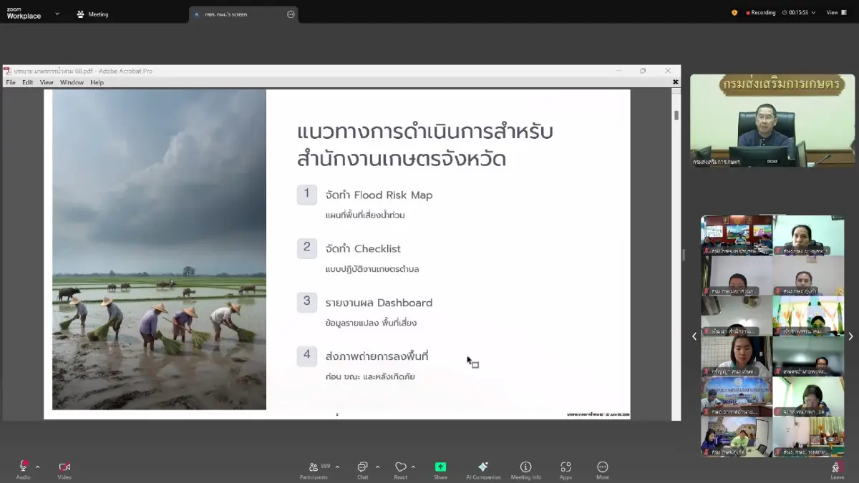Viewport: 859px width, 483px height.
Task: Open the More options icon
Action: tap(602, 466)
